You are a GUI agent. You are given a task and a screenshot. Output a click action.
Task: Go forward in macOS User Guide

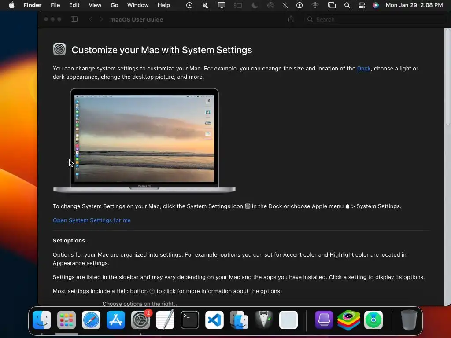101,19
